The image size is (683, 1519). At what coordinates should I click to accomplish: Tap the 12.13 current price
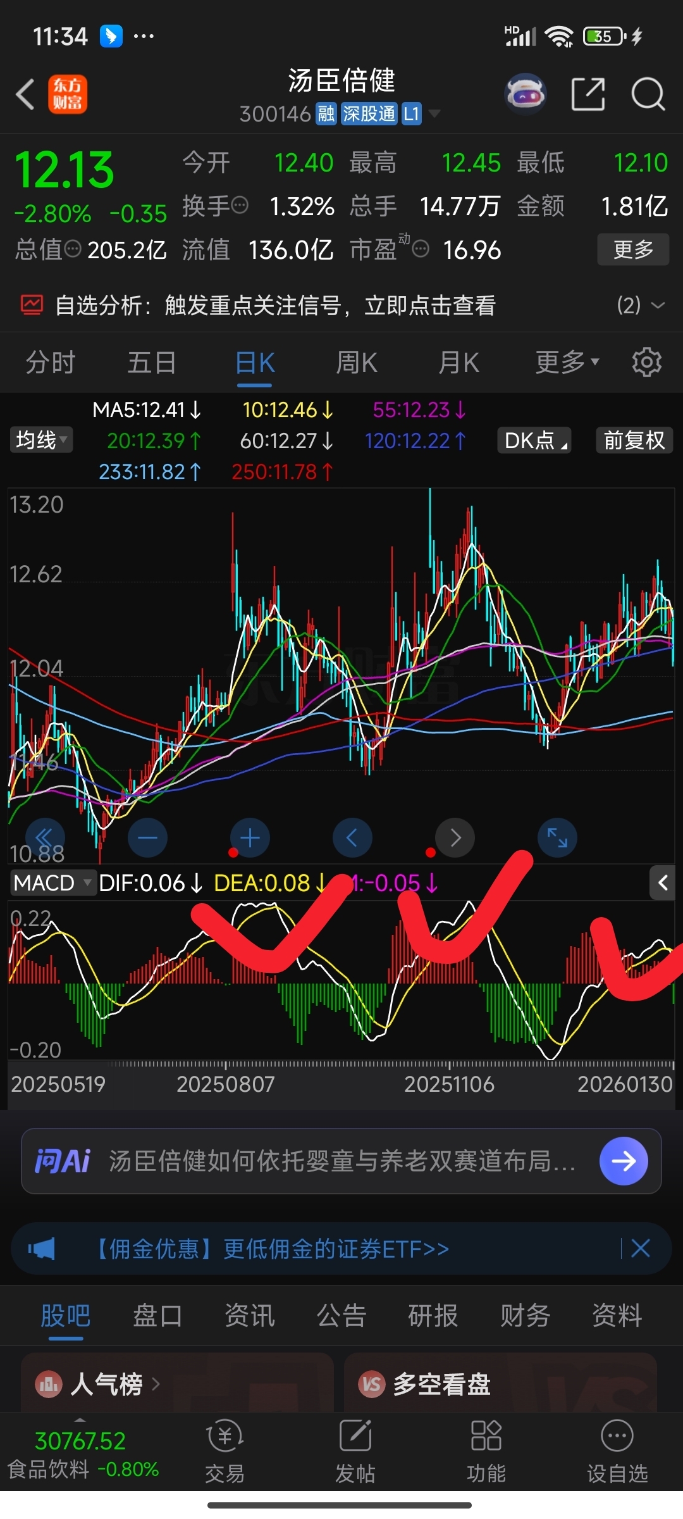coord(65,170)
